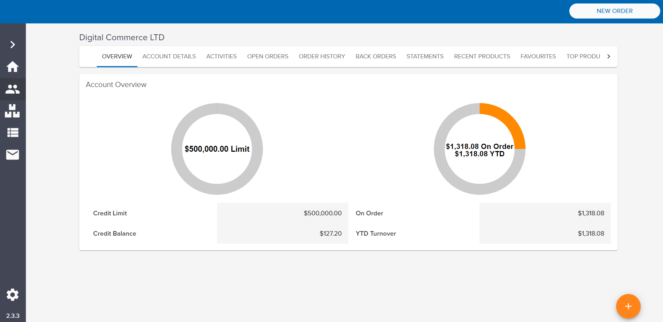This screenshot has height=322, width=663.
Task: Open the settings gear icon
Action: [13, 295]
